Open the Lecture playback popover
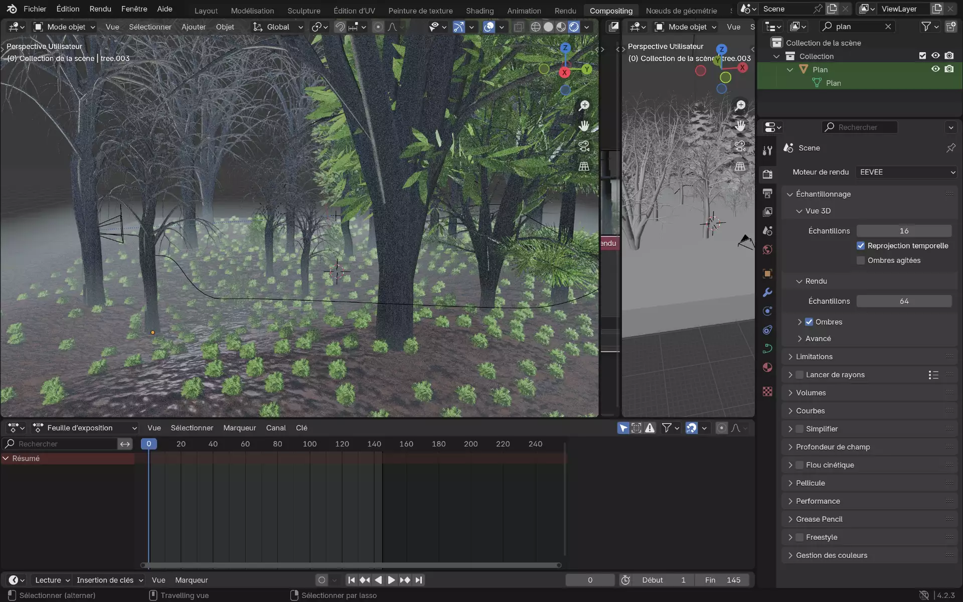The width and height of the screenshot is (963, 602). pyautogui.click(x=52, y=580)
